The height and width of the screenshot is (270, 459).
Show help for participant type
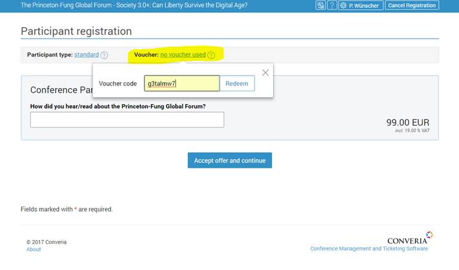pyautogui.click(x=104, y=55)
